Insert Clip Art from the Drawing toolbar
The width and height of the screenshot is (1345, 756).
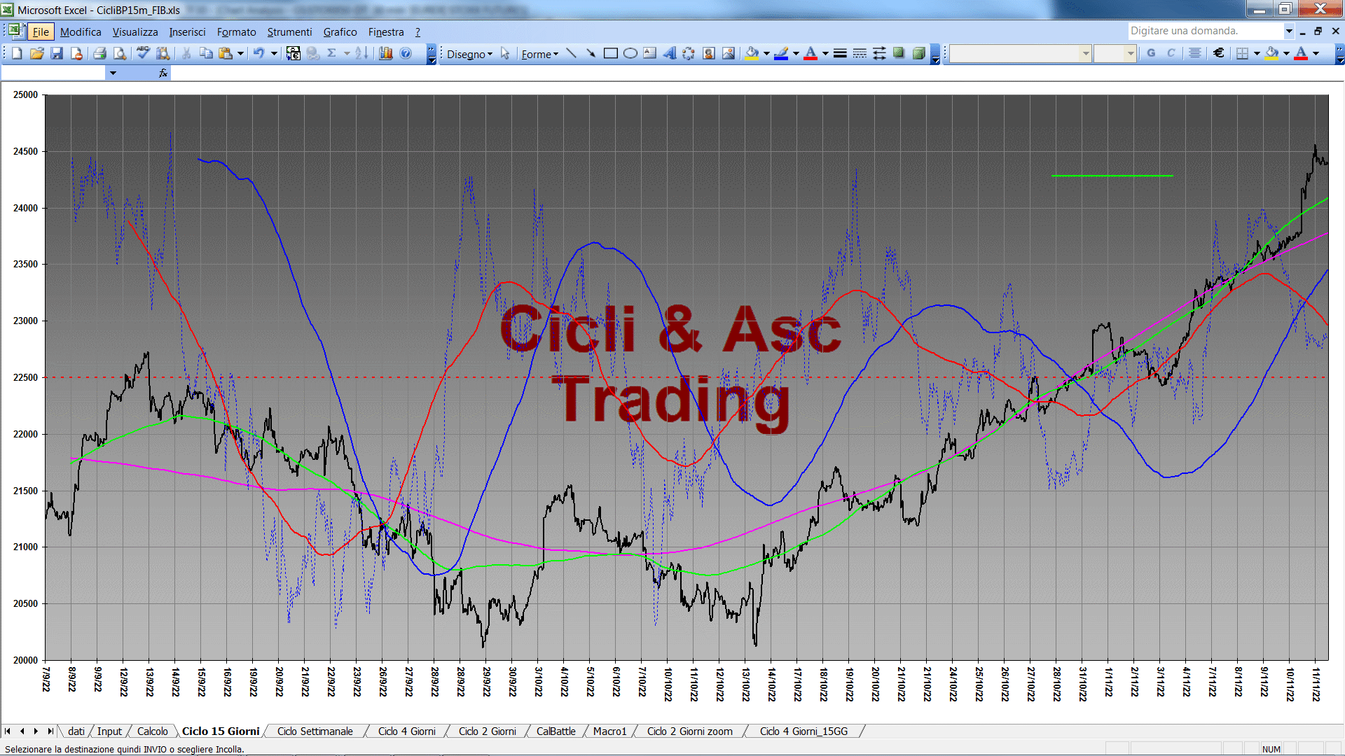tap(708, 53)
